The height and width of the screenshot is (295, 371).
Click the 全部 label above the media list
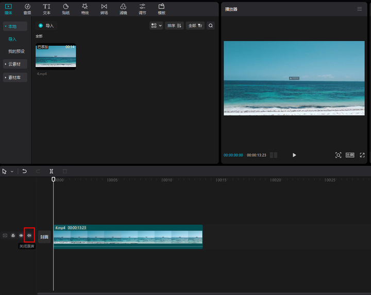coord(39,36)
